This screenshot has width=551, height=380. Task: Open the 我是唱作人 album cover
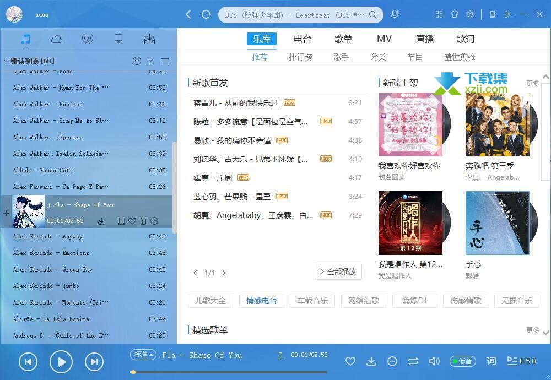tap(410, 222)
